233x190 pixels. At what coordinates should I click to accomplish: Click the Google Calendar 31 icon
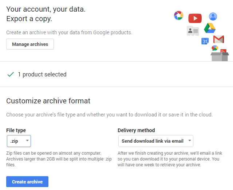pyautogui.click(x=205, y=41)
